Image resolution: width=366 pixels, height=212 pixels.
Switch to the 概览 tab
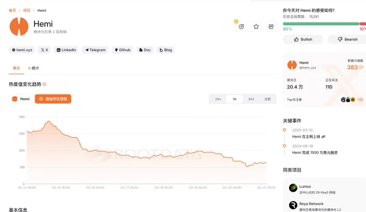tap(16, 68)
